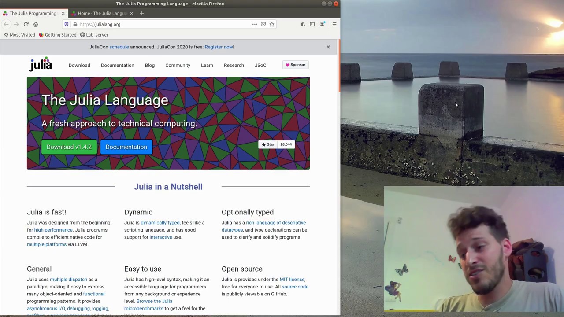Open Lab_server bookmark
The image size is (564, 317).
coord(94,35)
